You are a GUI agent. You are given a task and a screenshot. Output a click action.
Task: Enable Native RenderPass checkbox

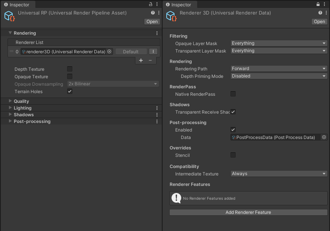pos(233,94)
